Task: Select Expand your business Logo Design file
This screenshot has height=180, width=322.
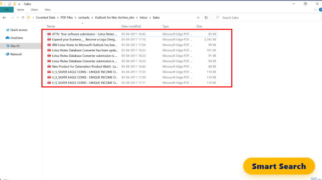Action: 132,39
